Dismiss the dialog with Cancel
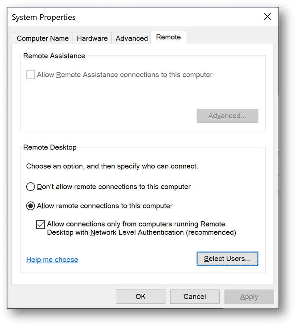Viewport: 296px width, 326px height. click(195, 297)
